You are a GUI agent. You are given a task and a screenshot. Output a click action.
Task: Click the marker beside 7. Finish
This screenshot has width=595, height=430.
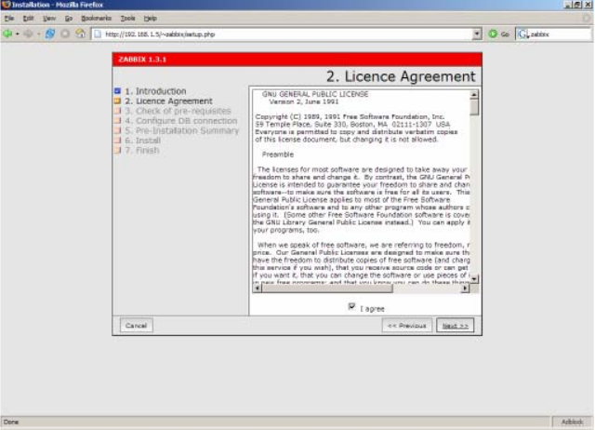point(118,150)
